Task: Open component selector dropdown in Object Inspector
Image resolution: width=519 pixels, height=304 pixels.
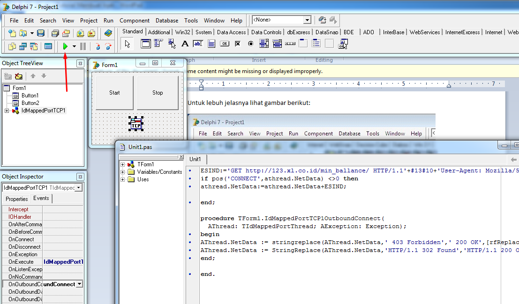Action: click(x=79, y=188)
